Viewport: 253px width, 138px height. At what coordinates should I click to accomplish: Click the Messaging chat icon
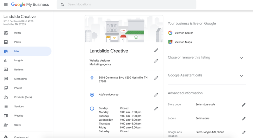point(6,79)
